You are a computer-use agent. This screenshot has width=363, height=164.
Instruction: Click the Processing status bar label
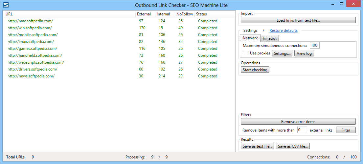coord(135,157)
